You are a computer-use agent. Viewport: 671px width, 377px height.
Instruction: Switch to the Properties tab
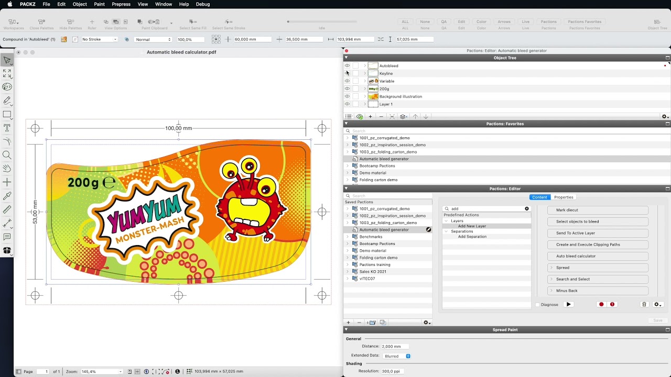click(564, 197)
